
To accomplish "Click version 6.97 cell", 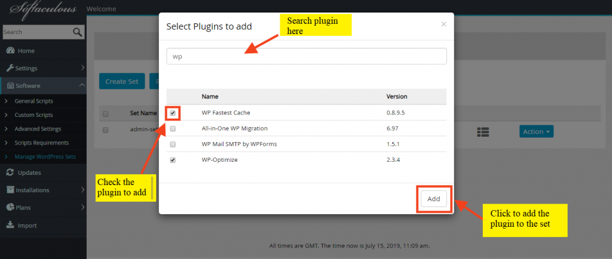I will [x=392, y=128].
